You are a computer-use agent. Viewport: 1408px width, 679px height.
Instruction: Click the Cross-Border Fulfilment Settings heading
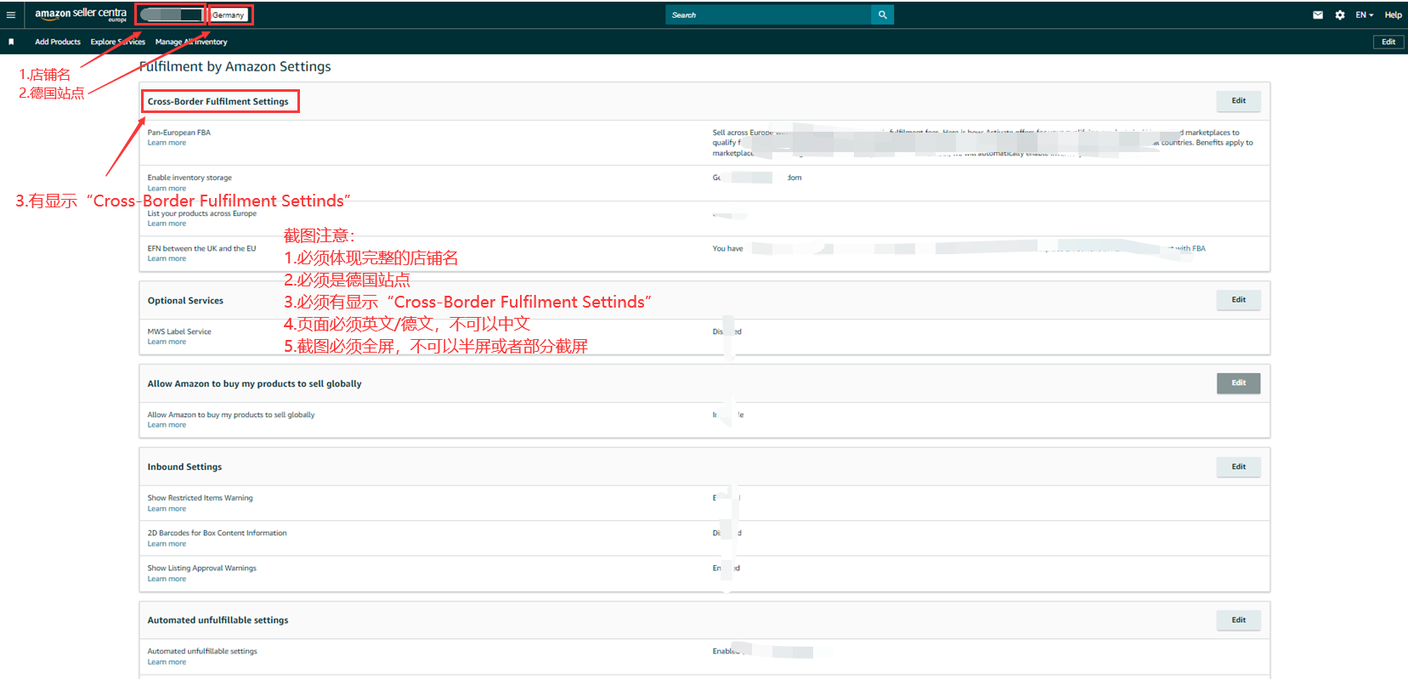(218, 101)
